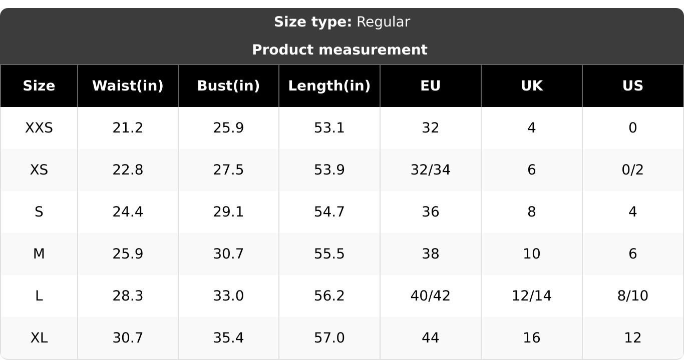Select the XL size row label

(x=39, y=338)
